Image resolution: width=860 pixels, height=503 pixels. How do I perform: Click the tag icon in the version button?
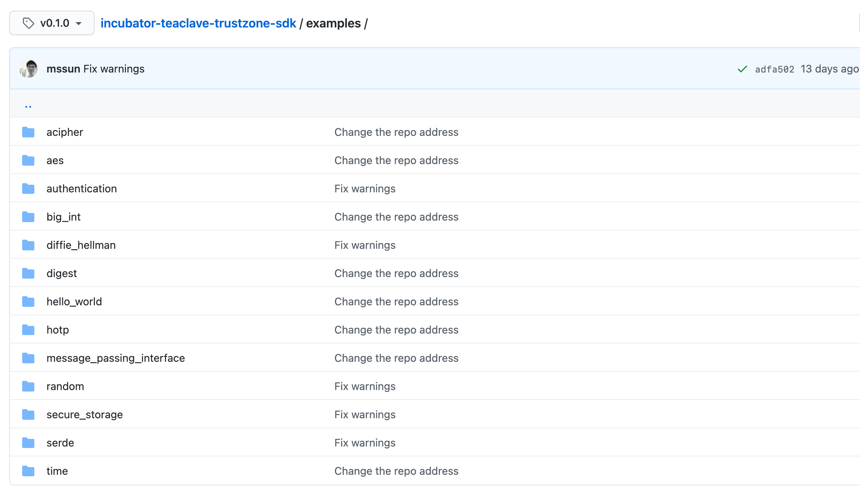(x=28, y=23)
